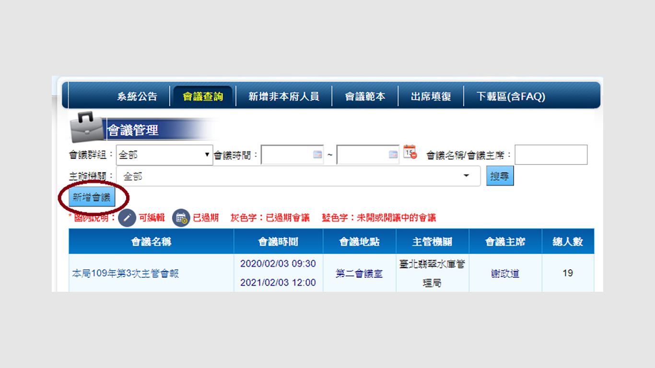Click the pencil 可編輯 legend icon
This screenshot has width=655, height=368.
point(127,218)
